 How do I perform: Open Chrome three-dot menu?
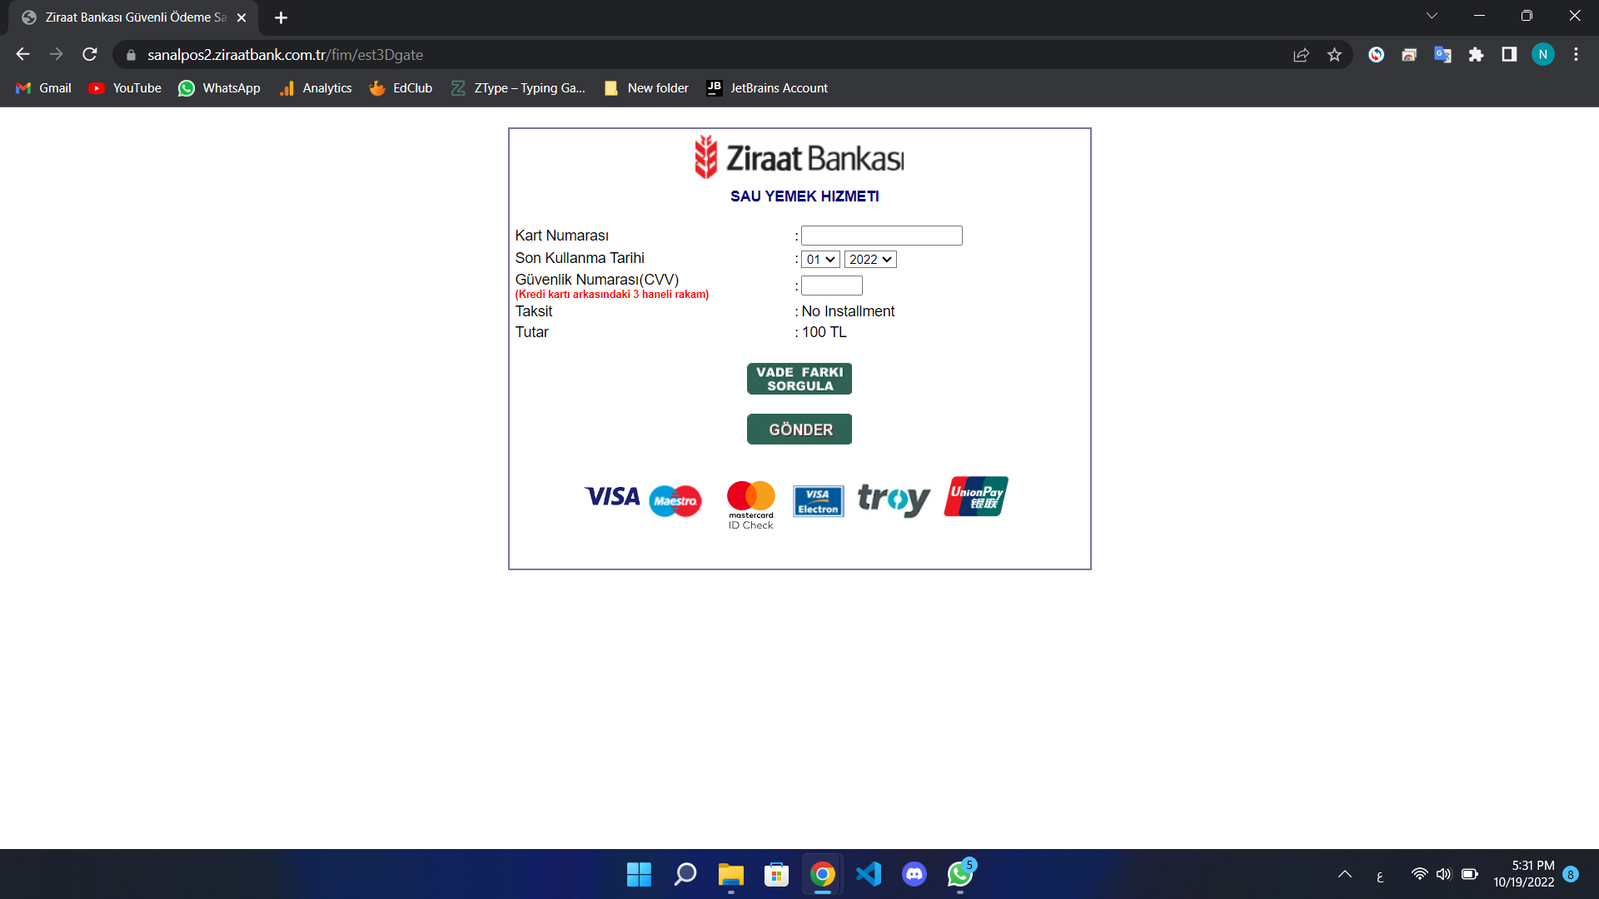(1576, 55)
